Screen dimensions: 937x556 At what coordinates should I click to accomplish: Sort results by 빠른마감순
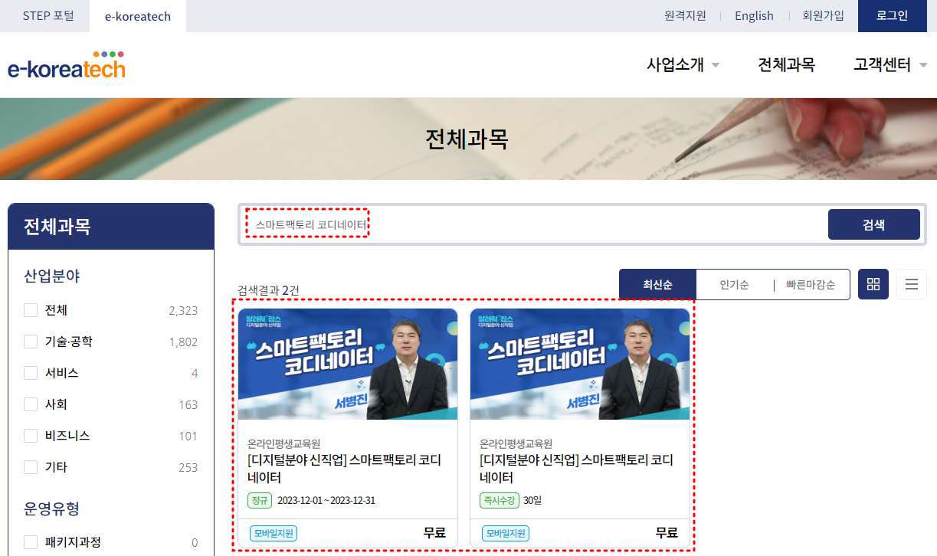(811, 285)
